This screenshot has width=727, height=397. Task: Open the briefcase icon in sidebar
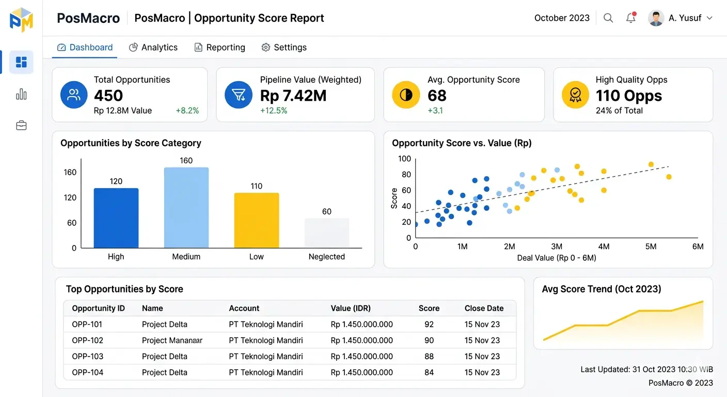(21, 126)
